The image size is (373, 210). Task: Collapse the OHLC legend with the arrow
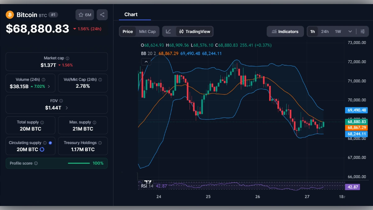click(146, 61)
